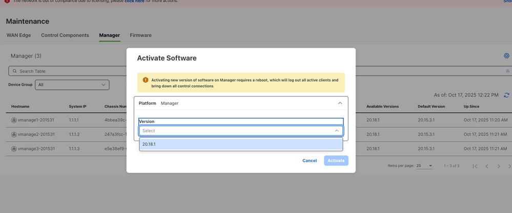Click system IP 1.1.1.3 cell
This screenshot has width=512, height=213.
(74, 149)
